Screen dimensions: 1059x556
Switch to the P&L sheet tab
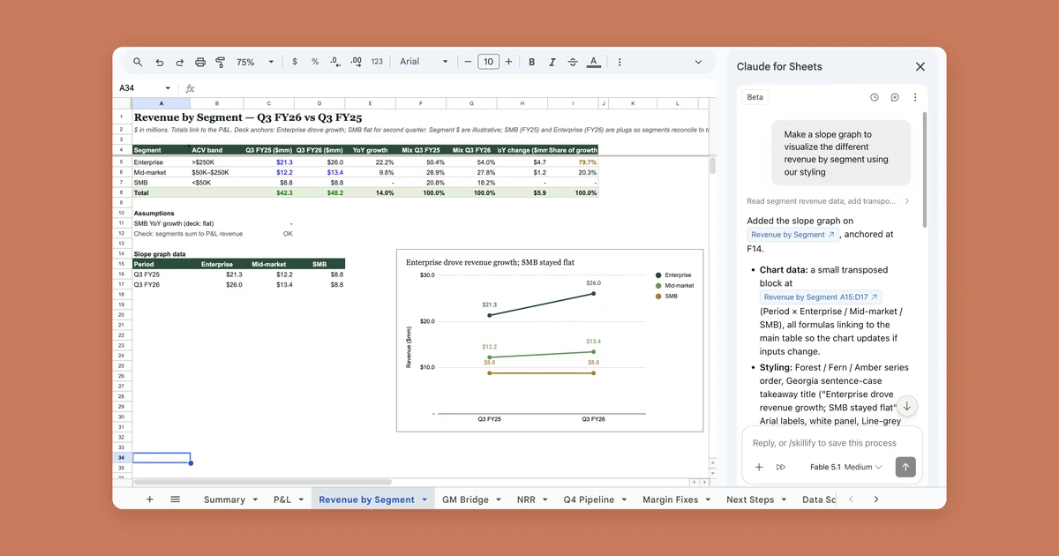click(x=282, y=500)
